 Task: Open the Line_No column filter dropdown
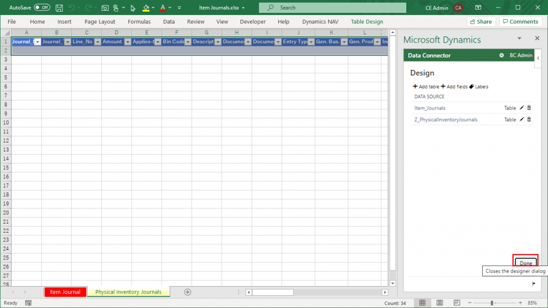point(97,42)
